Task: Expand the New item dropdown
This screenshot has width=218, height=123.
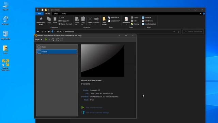Action: (x=113, y=17)
